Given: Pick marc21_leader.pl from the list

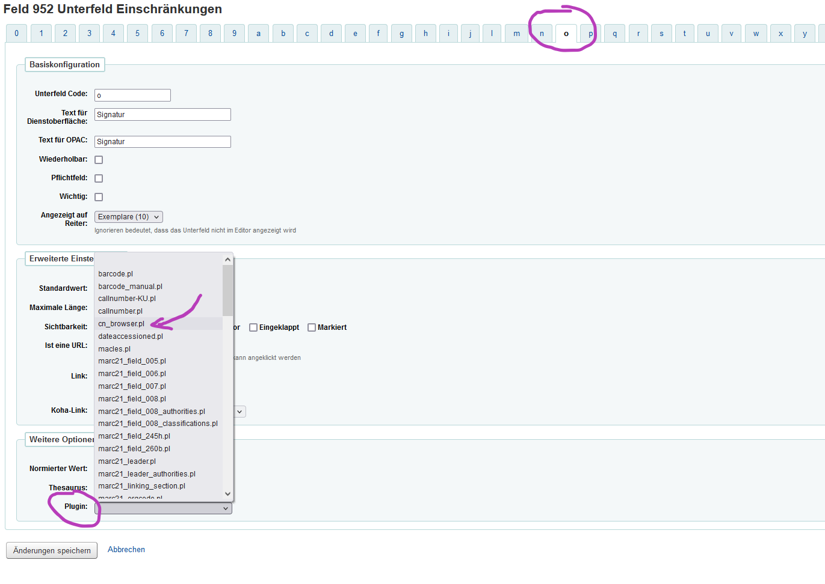Looking at the screenshot, I should point(127,461).
